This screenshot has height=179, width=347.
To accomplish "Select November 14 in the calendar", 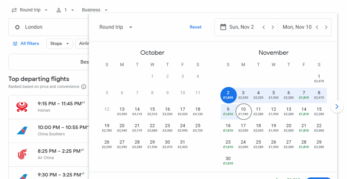I will (x=304, y=111).
